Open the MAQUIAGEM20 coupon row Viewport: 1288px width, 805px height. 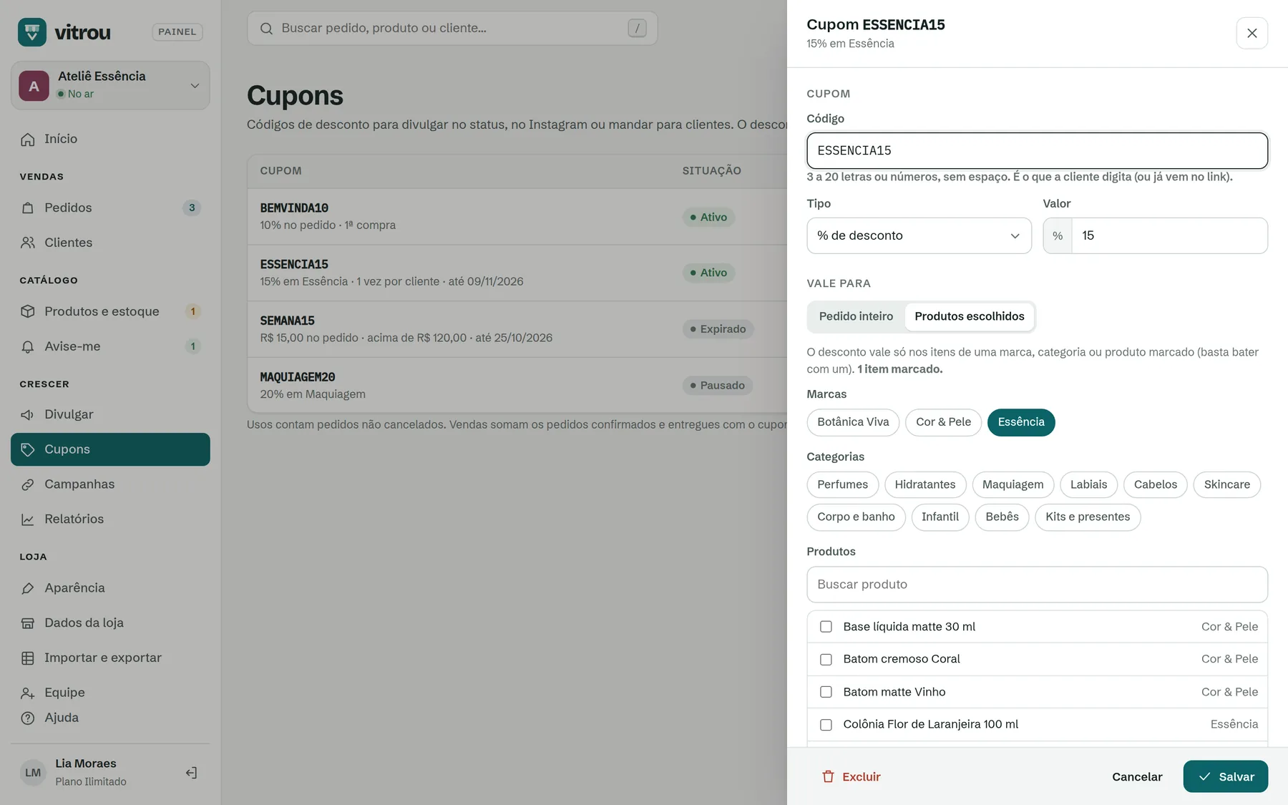517,386
